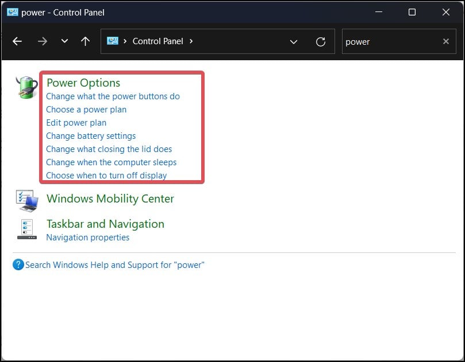
Task: Minimize the Control Panel window
Action: [x=379, y=12]
